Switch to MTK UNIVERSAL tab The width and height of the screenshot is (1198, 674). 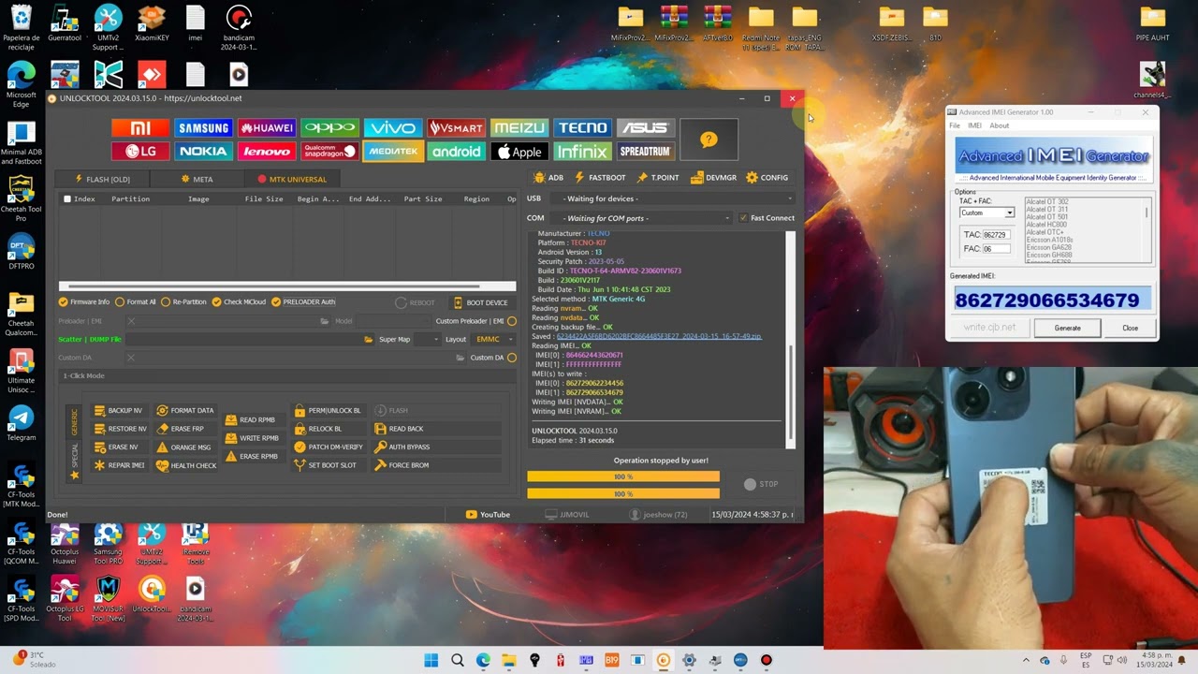click(x=292, y=180)
